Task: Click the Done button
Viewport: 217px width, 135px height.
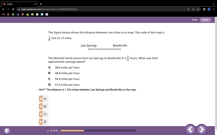Action: tap(205, 20)
